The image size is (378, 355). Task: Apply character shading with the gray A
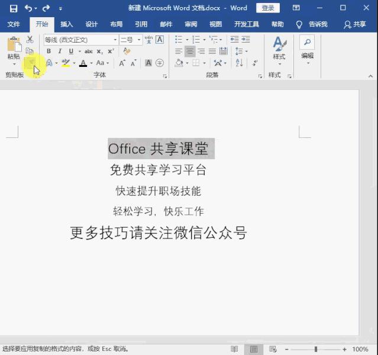pos(148,63)
